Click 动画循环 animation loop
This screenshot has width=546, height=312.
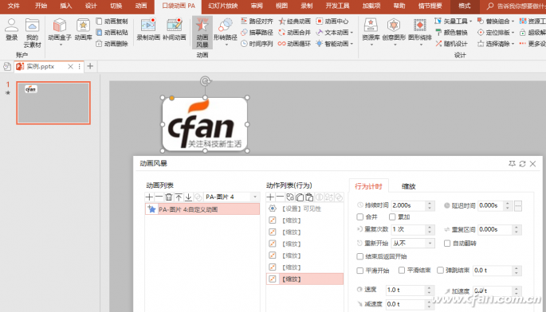pyautogui.click(x=294, y=44)
